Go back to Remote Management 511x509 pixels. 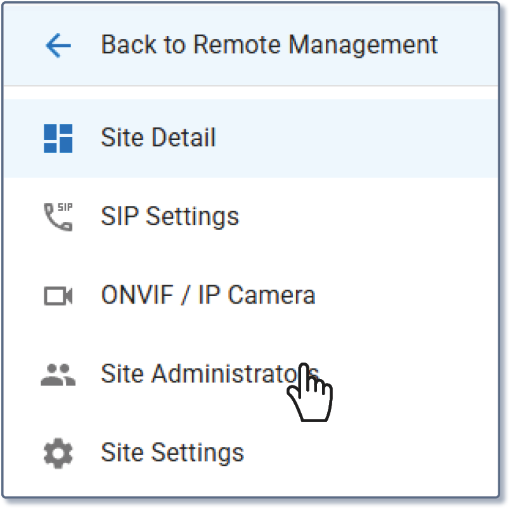[254, 46]
